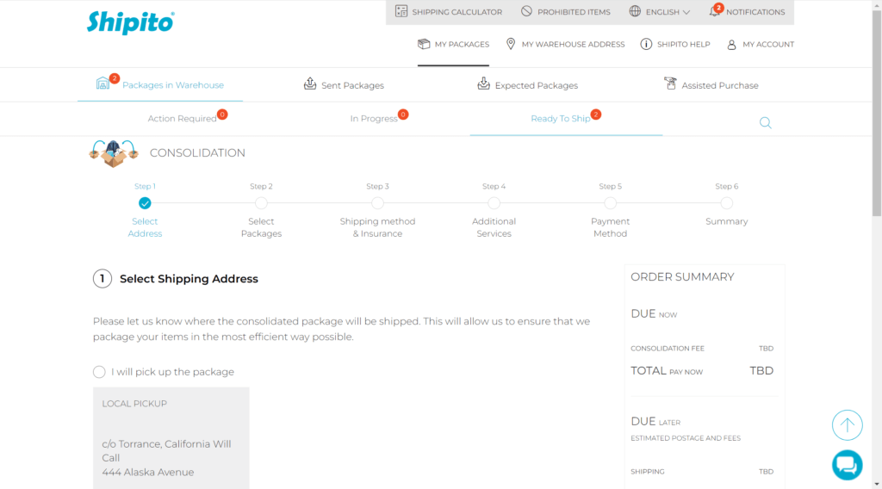Click the 'Summary' step label
Viewport: 882px width, 489px height.
[727, 221]
